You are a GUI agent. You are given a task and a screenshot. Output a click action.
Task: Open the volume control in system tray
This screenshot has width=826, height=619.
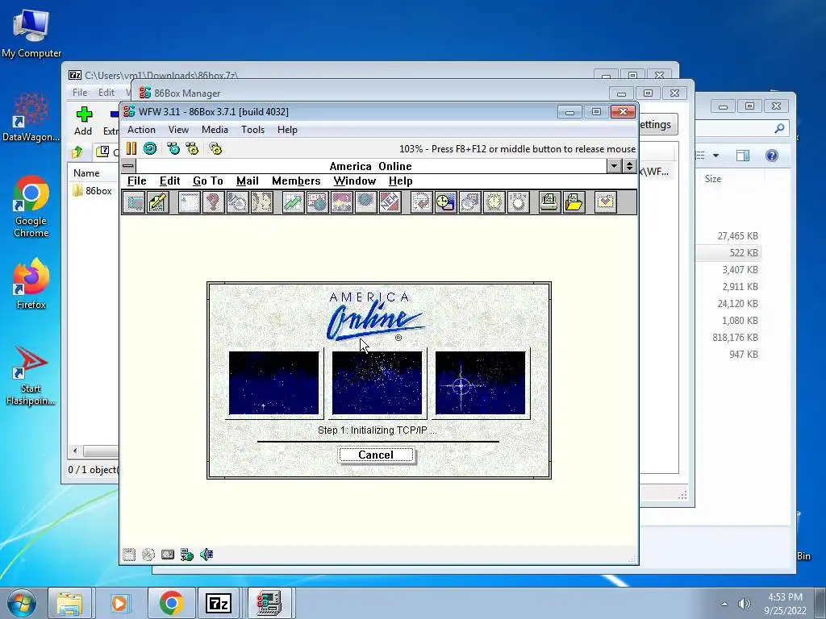pyautogui.click(x=745, y=604)
